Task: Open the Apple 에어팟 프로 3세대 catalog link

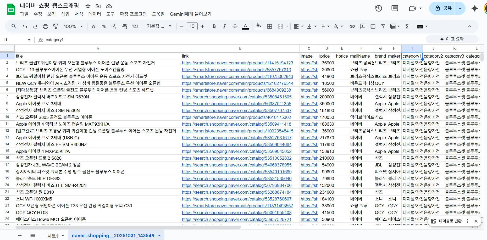Action: [236, 104]
